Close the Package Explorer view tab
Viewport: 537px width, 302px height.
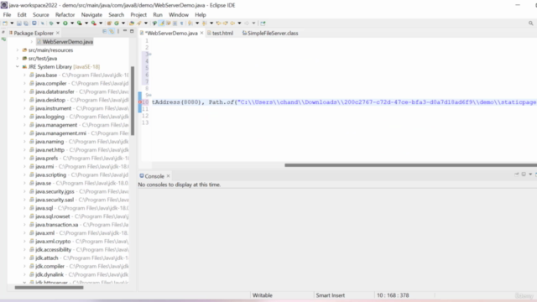(58, 33)
